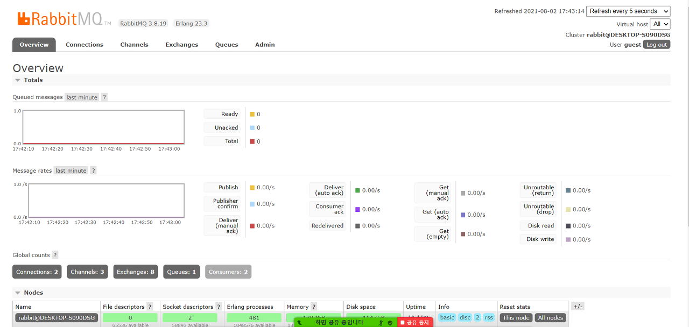Screen dimensions: 689x327
Task: Open help for Message rates
Action: [x=93, y=170]
